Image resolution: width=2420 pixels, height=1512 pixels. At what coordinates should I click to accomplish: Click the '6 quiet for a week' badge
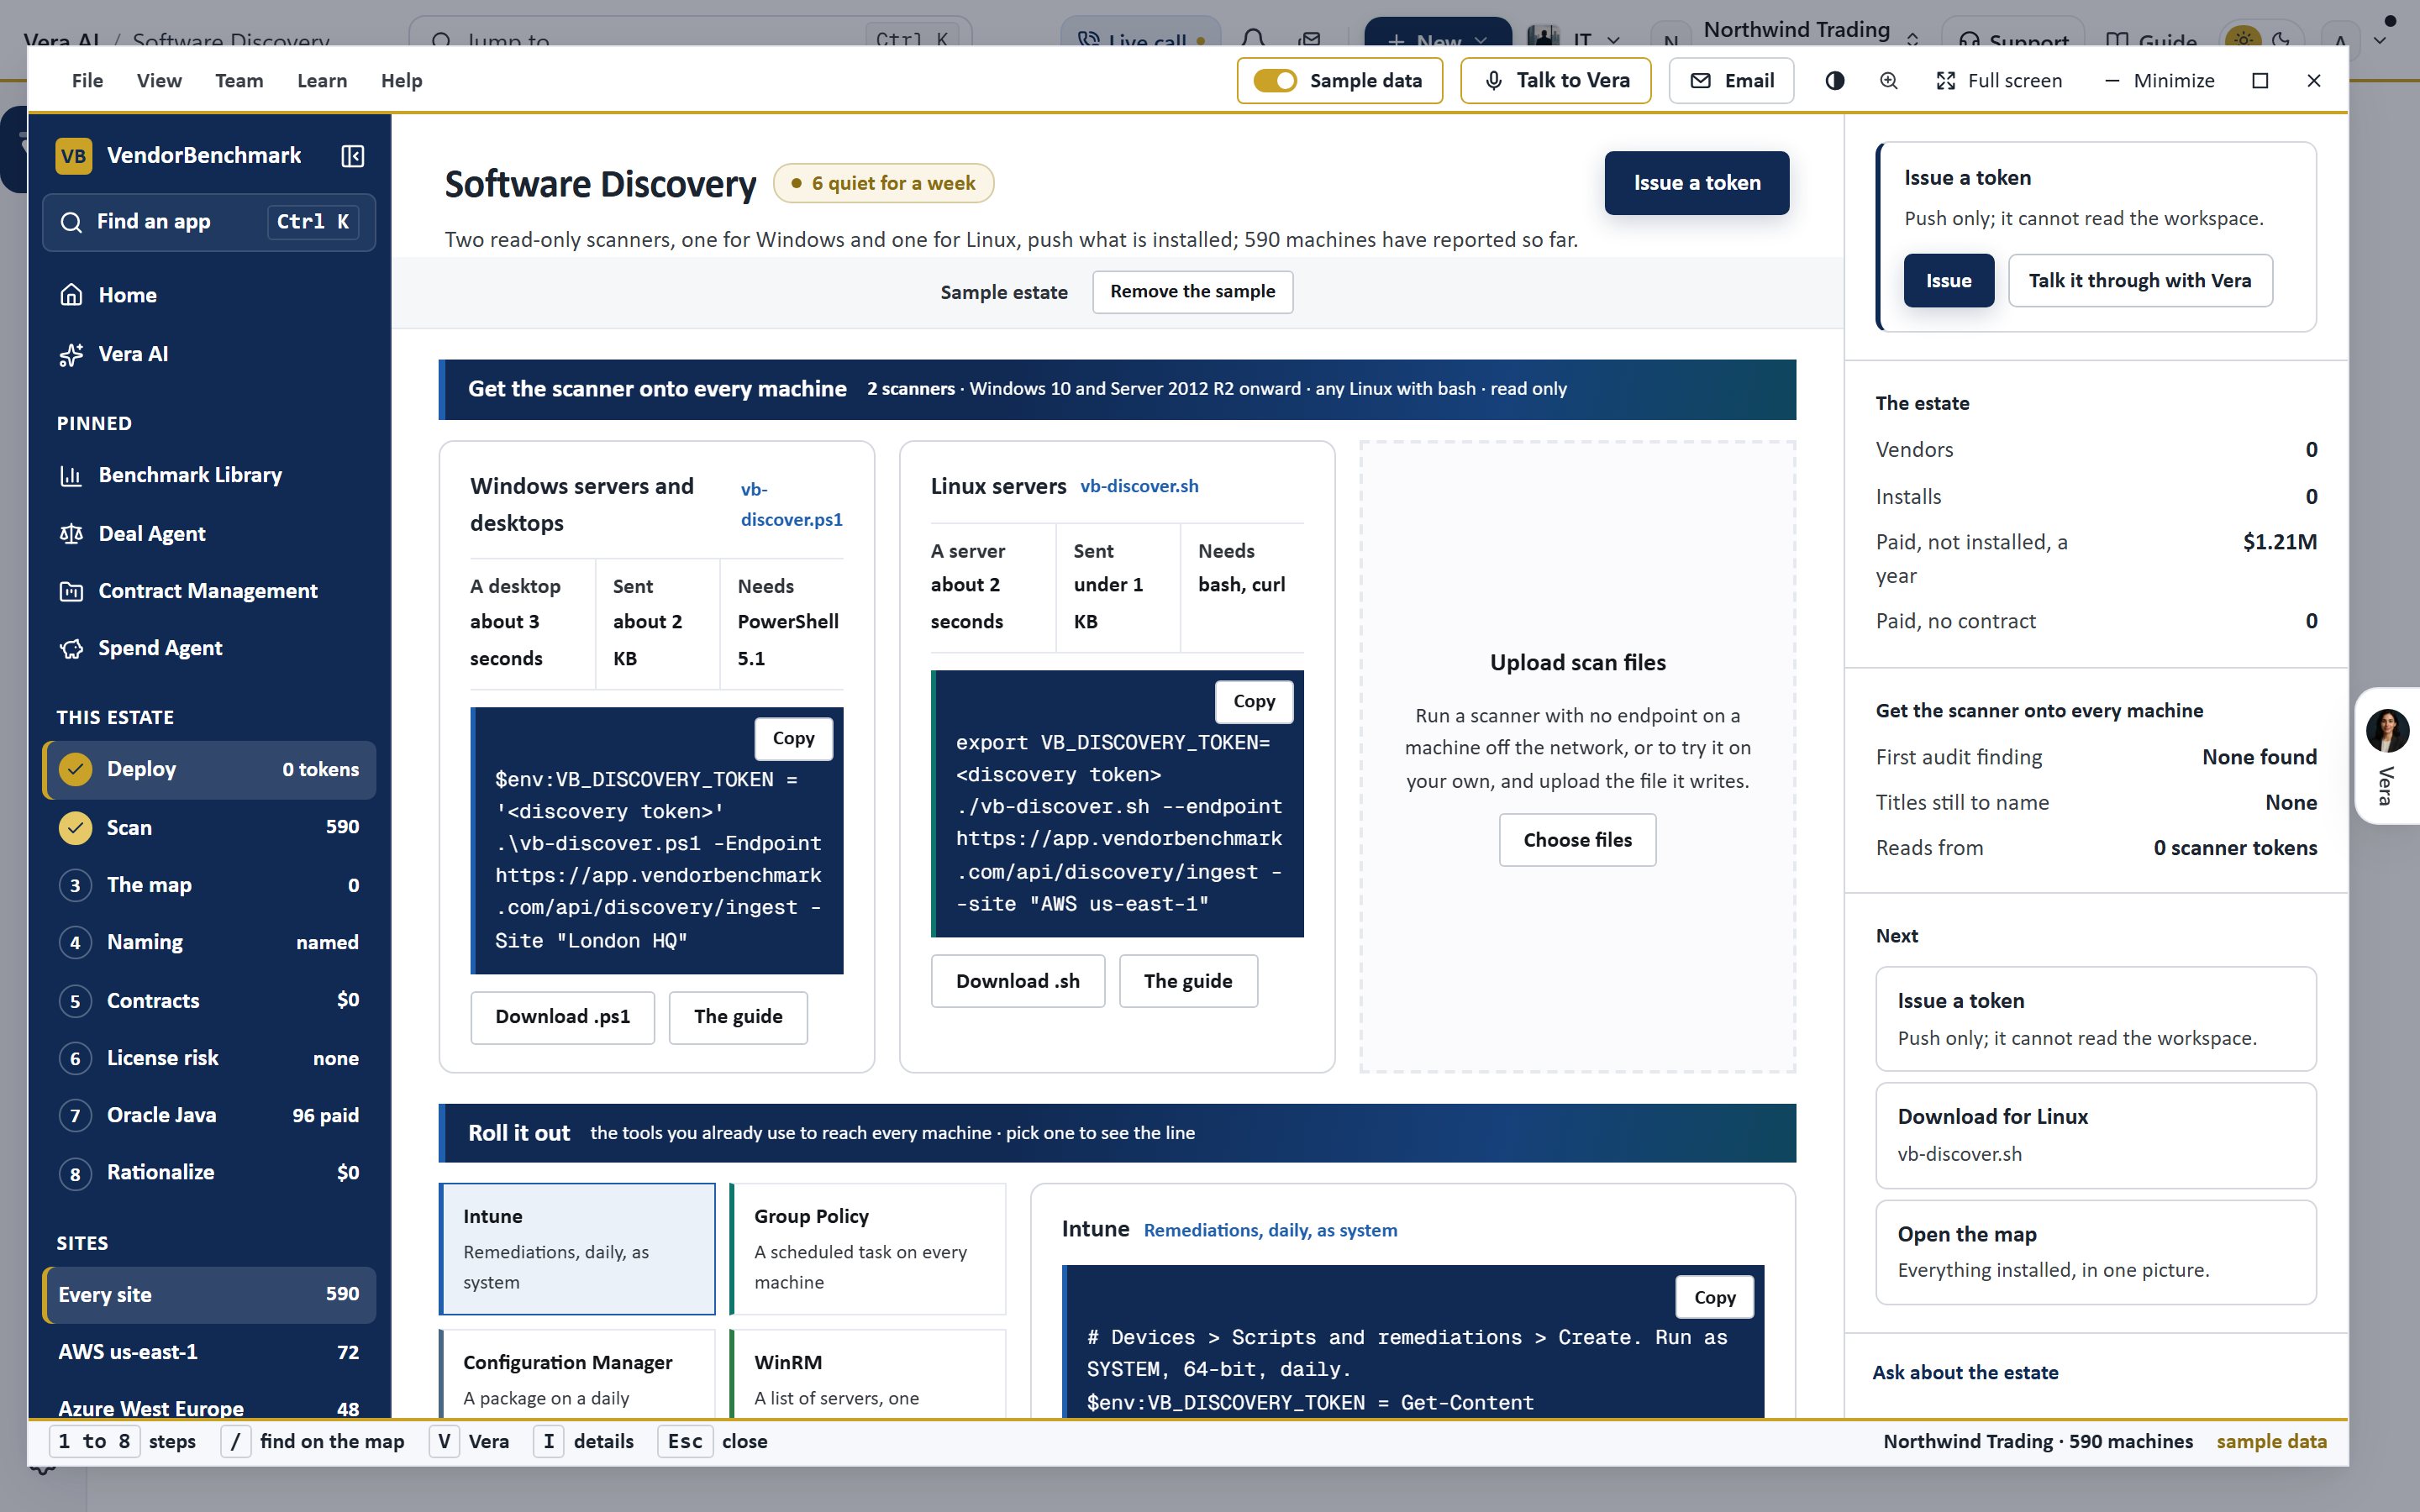click(883, 183)
